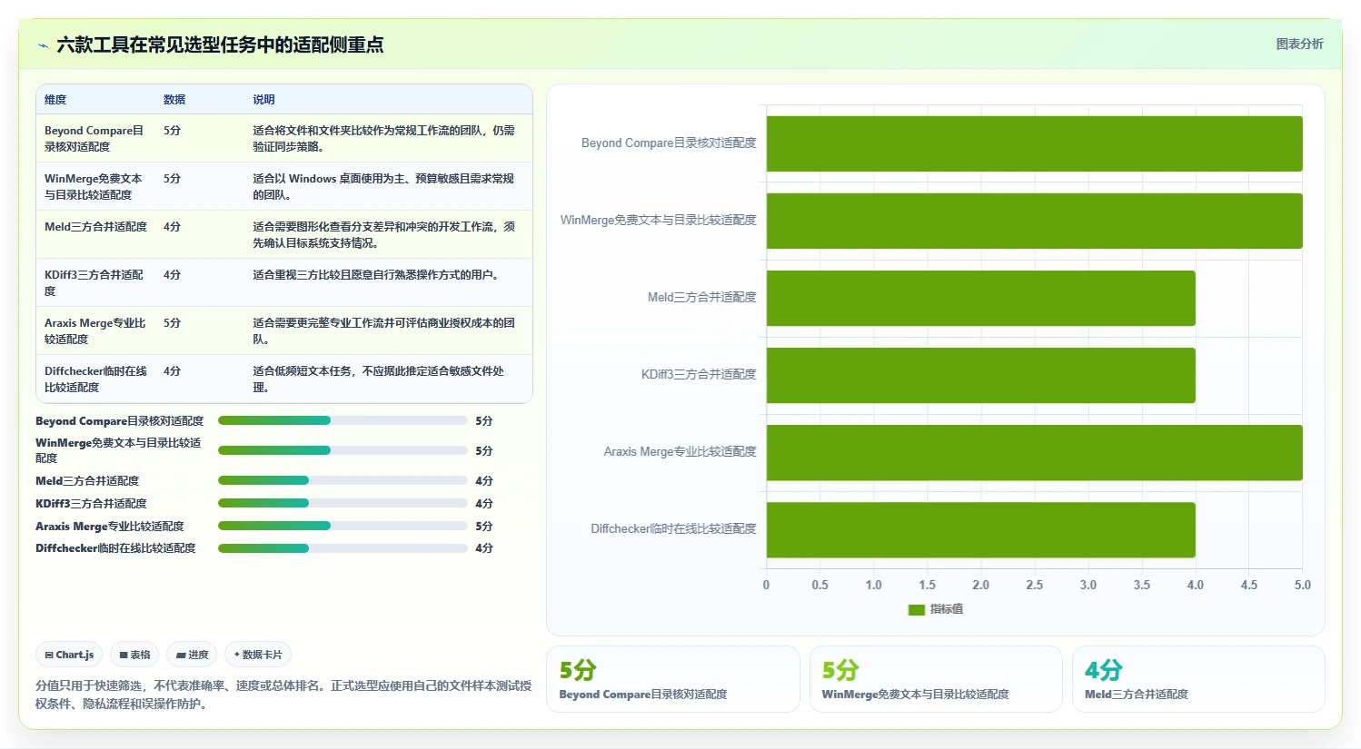Click the Araxis Merge专业比较适配度 chart axis label
This screenshot has width=1361, height=749.
tap(680, 451)
